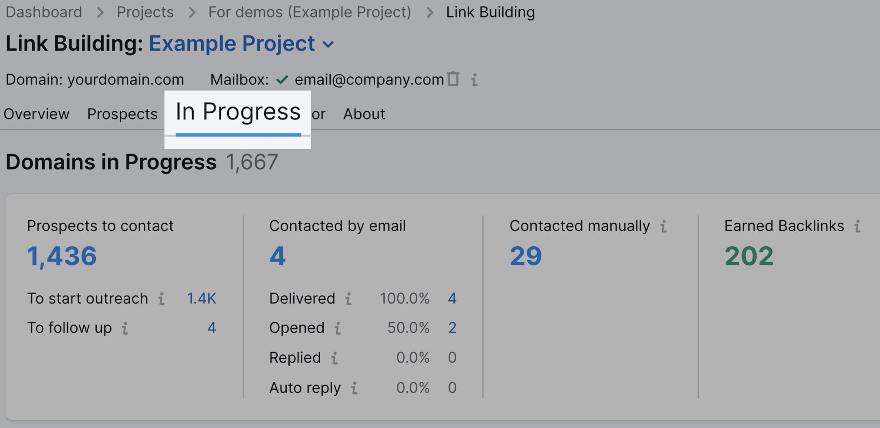Click the 202 Earned Backlinks number
This screenshot has width=880, height=428.
[749, 256]
